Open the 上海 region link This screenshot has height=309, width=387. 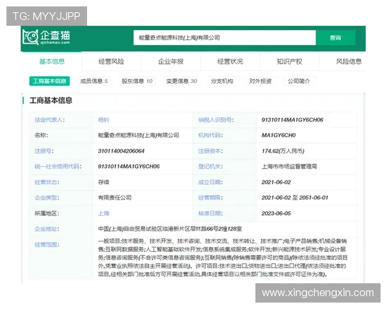(103, 213)
